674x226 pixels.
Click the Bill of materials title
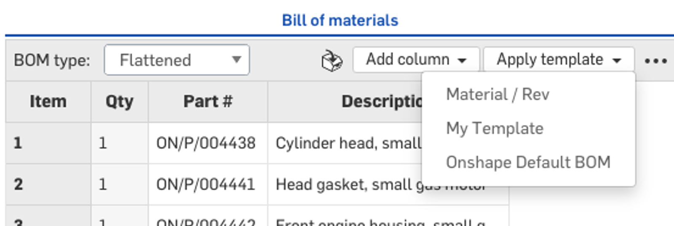[x=340, y=20]
